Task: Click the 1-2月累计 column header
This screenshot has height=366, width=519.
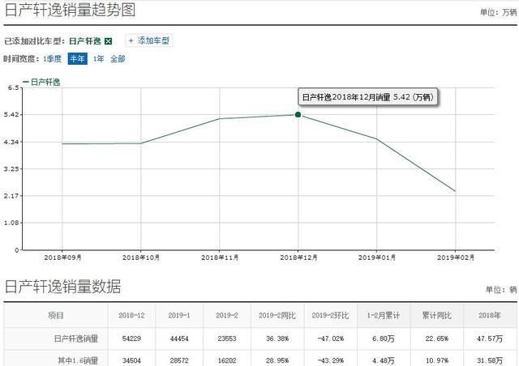Action: pyautogui.click(x=384, y=315)
